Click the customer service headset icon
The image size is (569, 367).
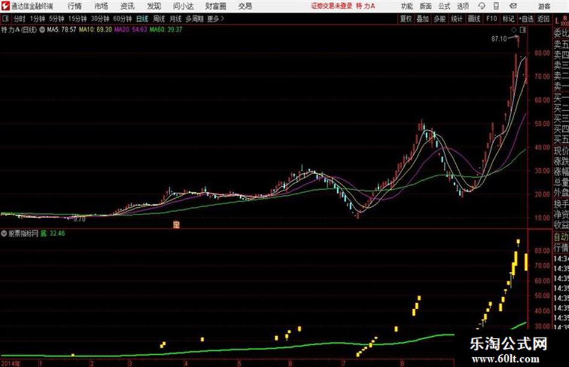pos(482,6)
